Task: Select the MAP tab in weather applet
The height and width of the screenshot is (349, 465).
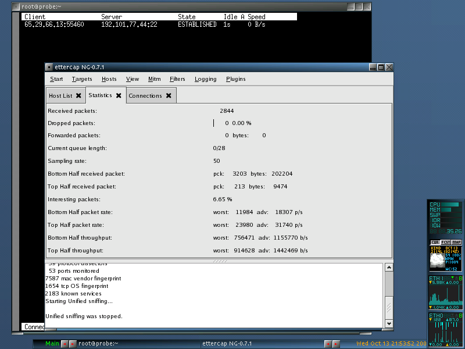Action: (456, 242)
